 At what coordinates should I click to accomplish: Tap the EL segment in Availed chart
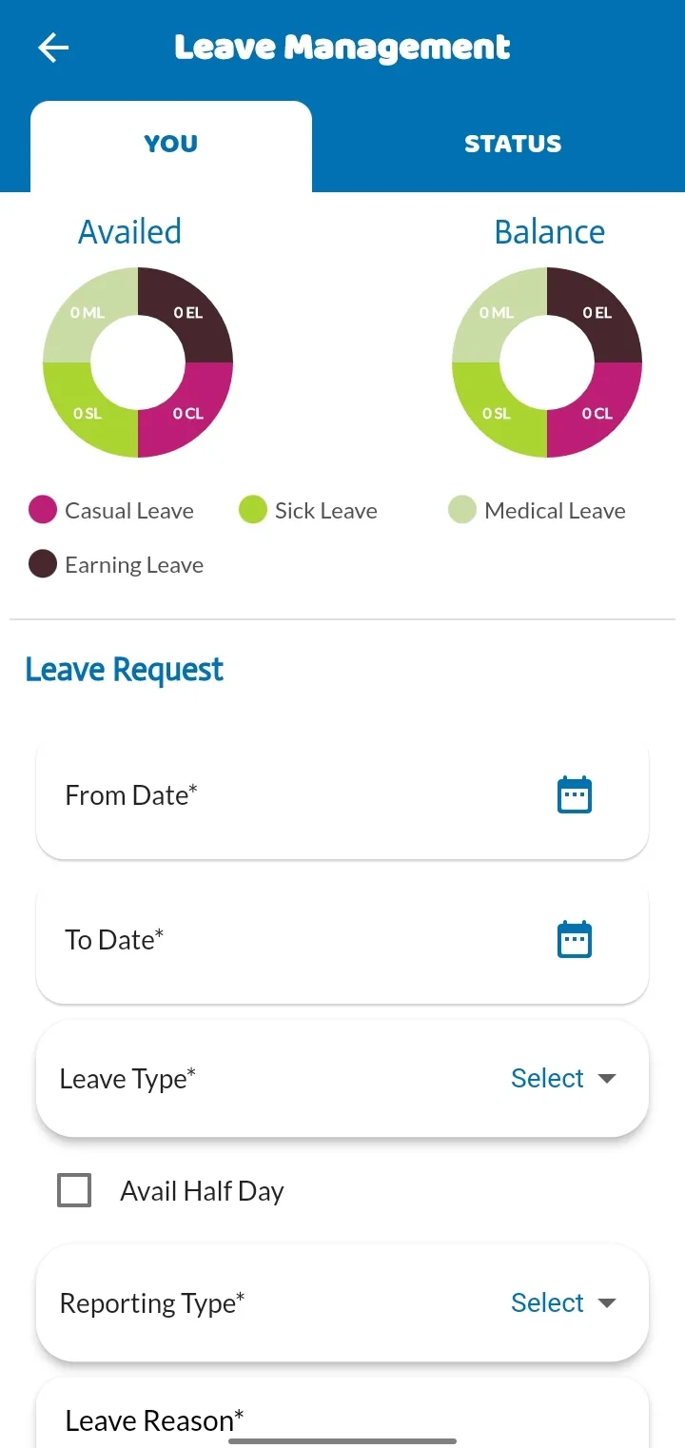coord(188,313)
